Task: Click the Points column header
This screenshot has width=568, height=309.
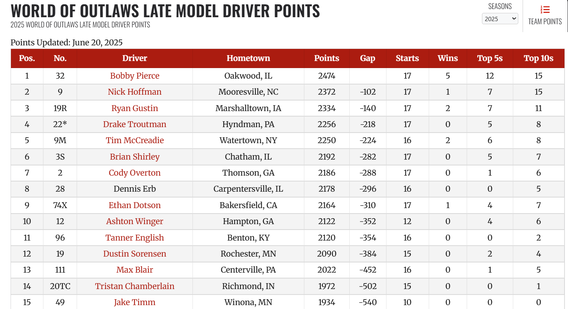Action: [x=327, y=58]
